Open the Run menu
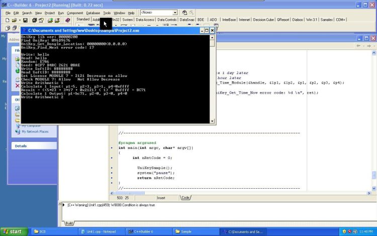377x236 pixels. pos(61,13)
